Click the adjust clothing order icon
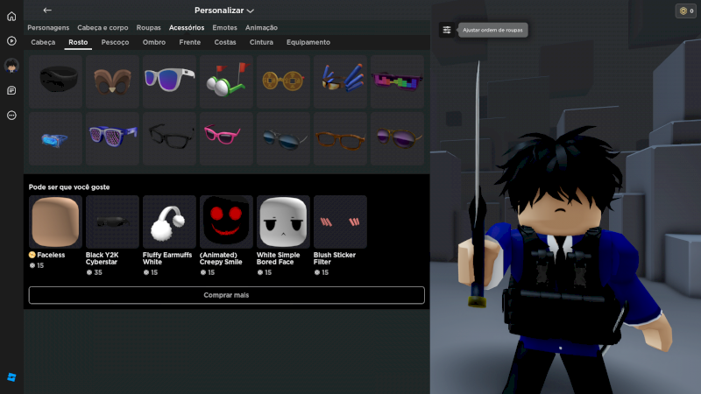The image size is (701, 394). point(447,30)
